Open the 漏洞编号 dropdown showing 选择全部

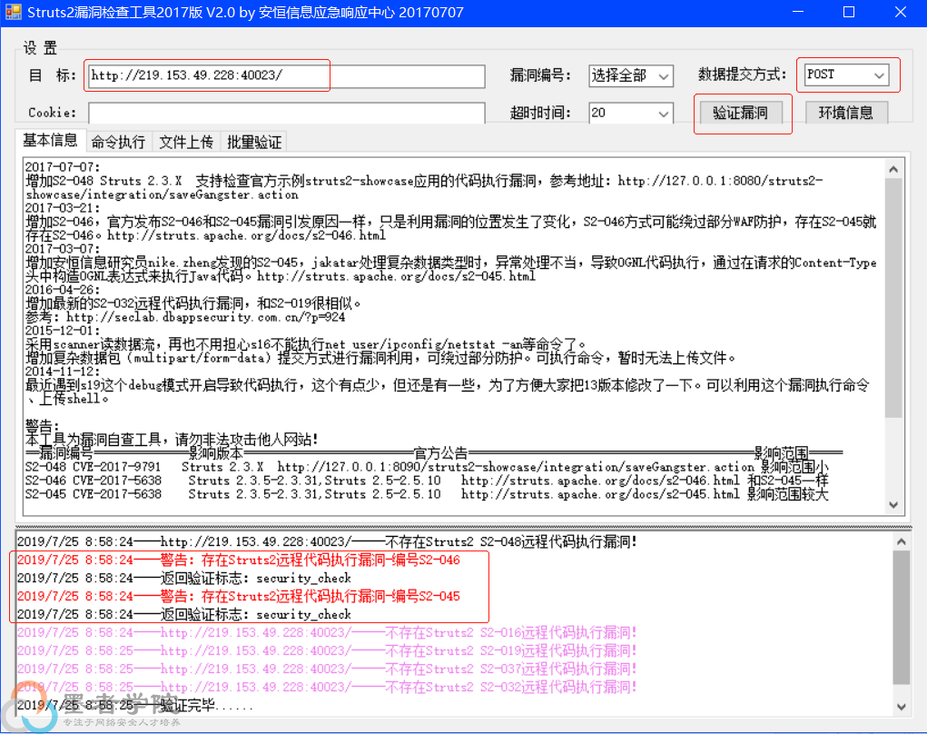pyautogui.click(x=631, y=76)
